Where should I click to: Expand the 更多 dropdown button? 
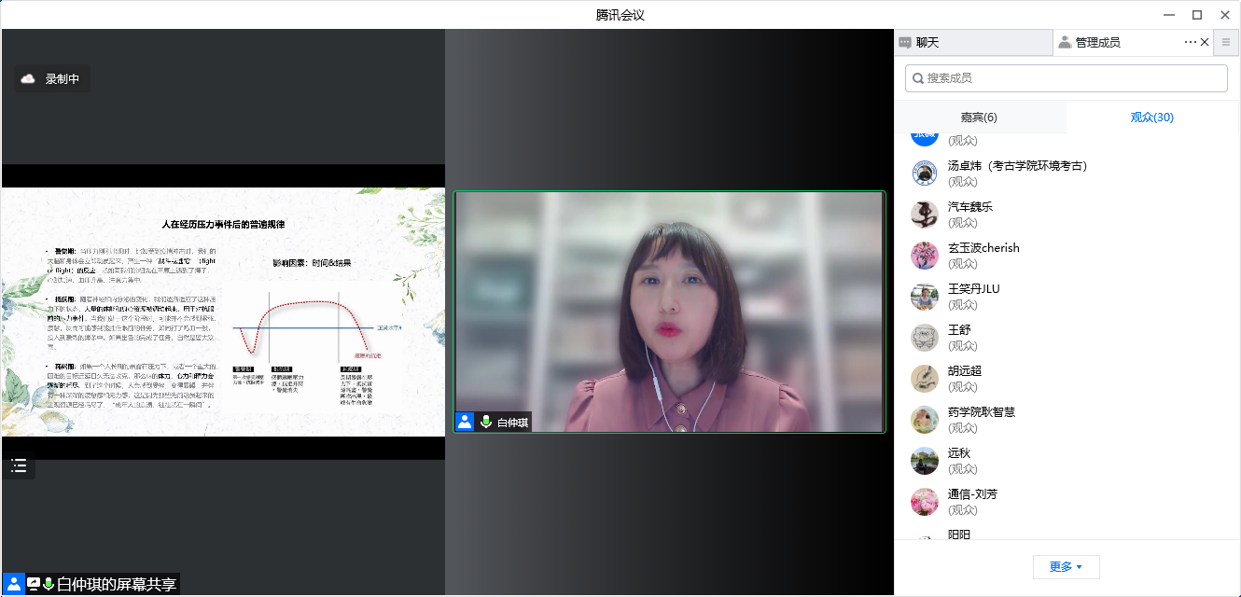click(x=1066, y=566)
